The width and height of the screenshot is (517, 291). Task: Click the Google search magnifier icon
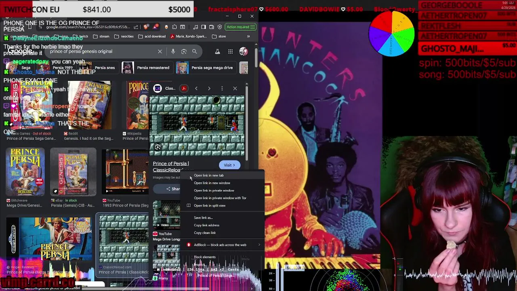point(194,51)
